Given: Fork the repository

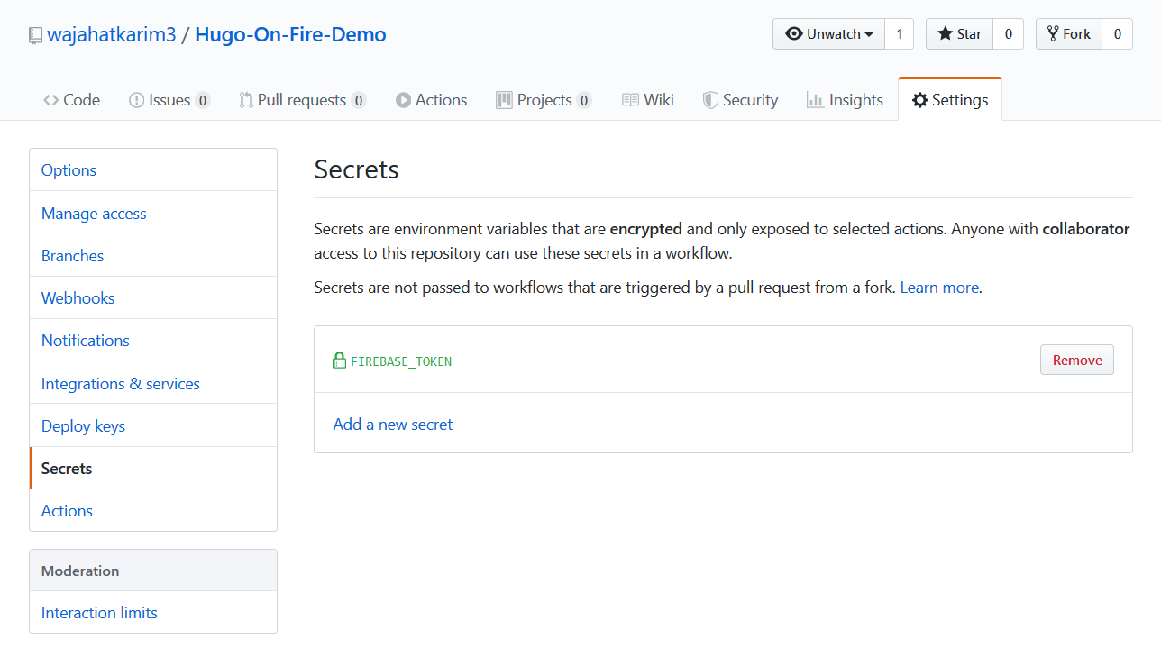Looking at the screenshot, I should point(1068,34).
